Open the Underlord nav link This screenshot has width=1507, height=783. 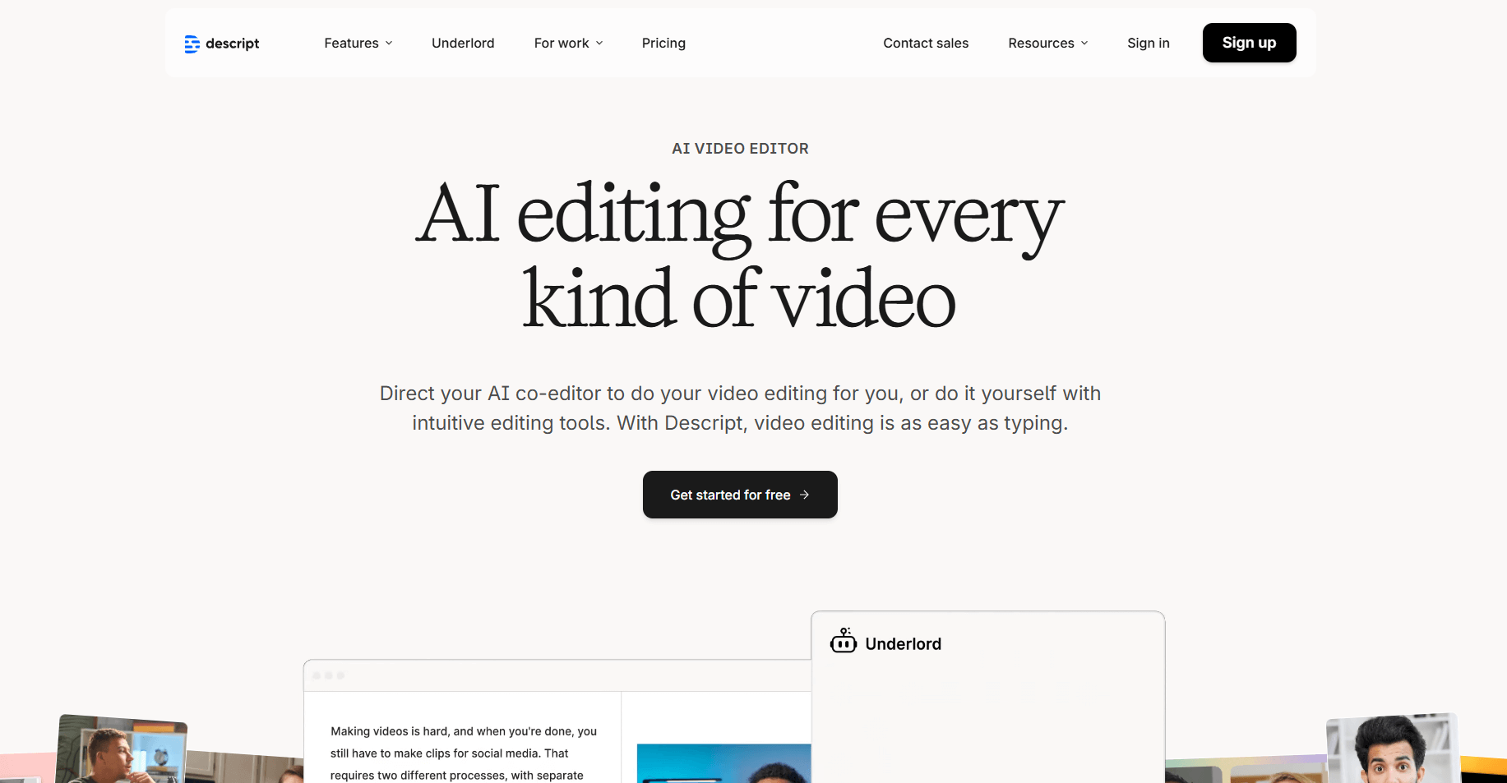(463, 43)
